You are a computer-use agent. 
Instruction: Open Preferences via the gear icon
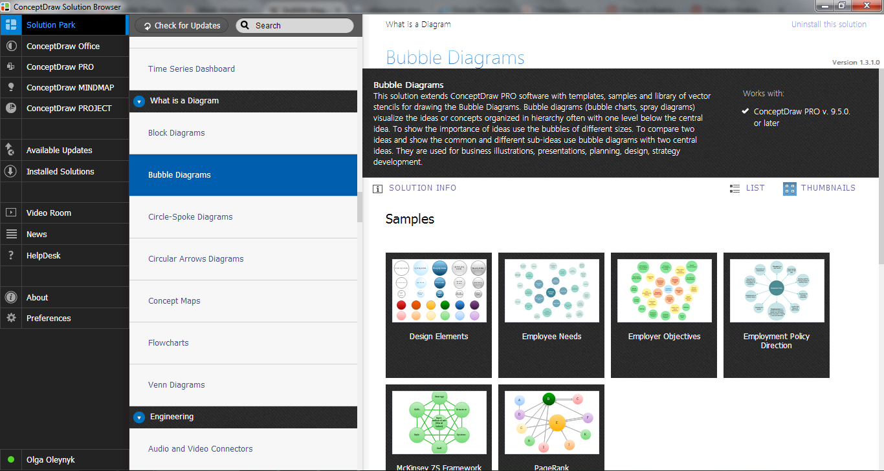click(x=12, y=318)
